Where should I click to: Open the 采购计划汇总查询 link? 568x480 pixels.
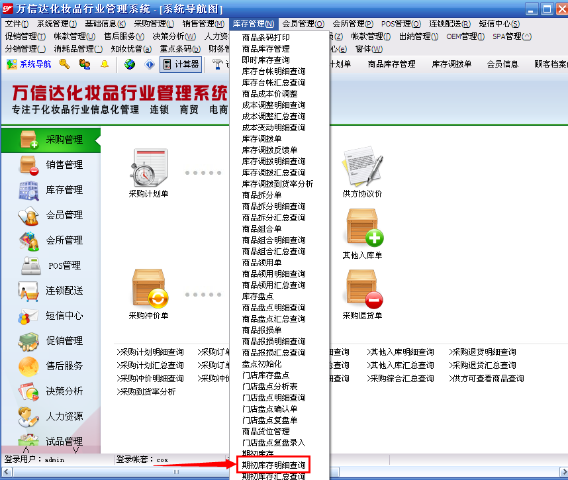(x=150, y=365)
